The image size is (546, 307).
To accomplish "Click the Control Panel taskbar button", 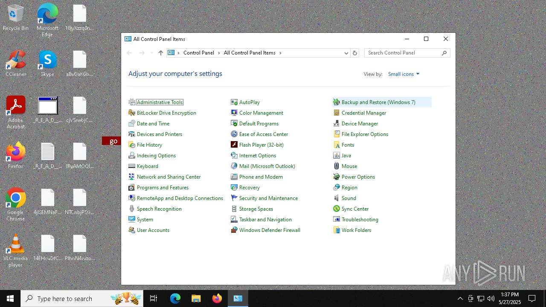I will [x=238, y=298].
